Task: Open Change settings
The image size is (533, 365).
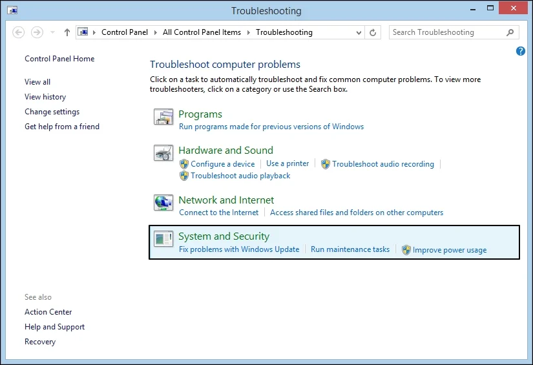Action: 52,112
